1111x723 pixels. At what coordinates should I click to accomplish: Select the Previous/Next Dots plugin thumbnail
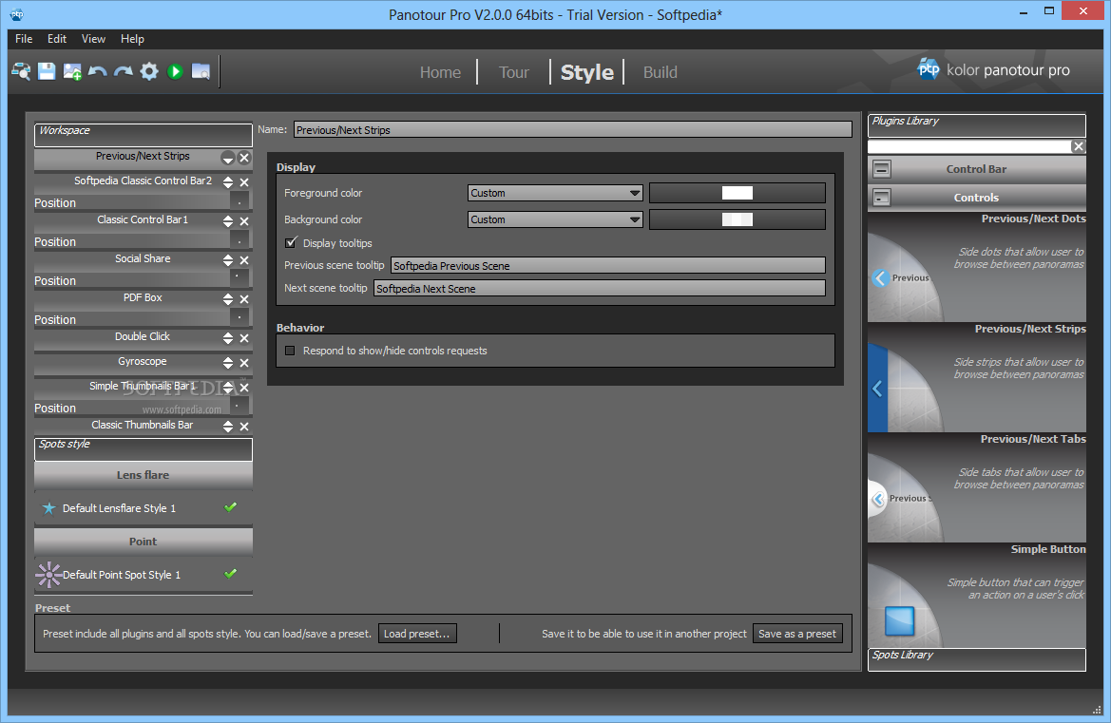976,267
